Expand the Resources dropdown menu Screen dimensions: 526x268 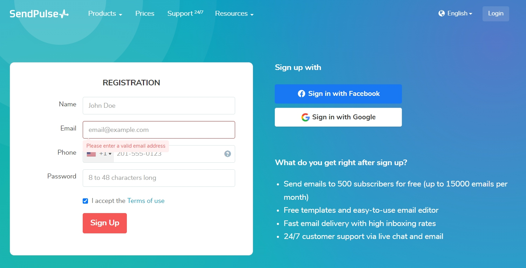[x=234, y=14]
